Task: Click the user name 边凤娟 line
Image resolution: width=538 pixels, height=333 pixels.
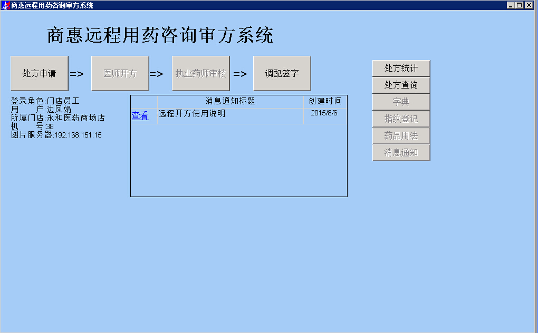Action: tap(41, 109)
